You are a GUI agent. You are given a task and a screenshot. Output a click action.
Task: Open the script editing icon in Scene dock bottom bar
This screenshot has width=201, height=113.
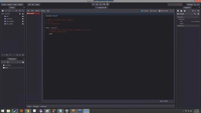pyautogui.click(x=20, y=55)
